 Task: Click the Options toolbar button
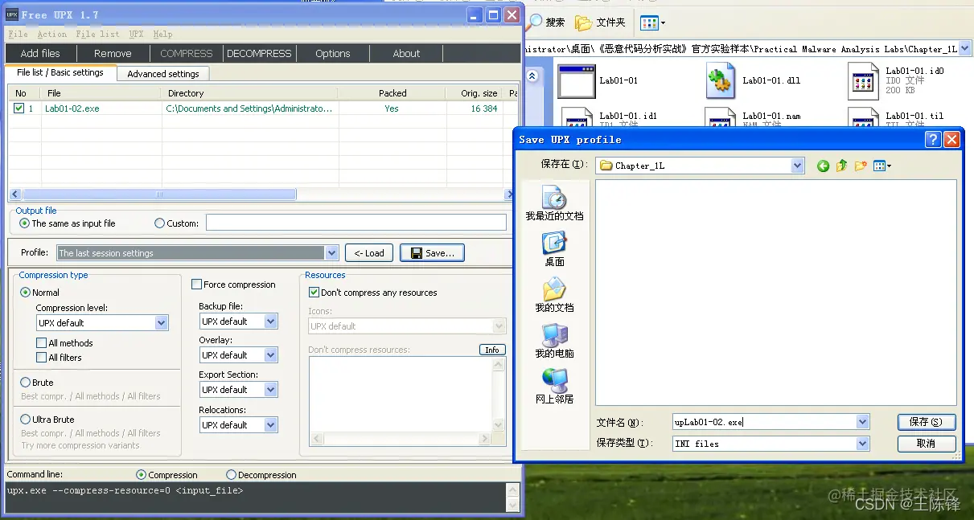pyautogui.click(x=333, y=54)
